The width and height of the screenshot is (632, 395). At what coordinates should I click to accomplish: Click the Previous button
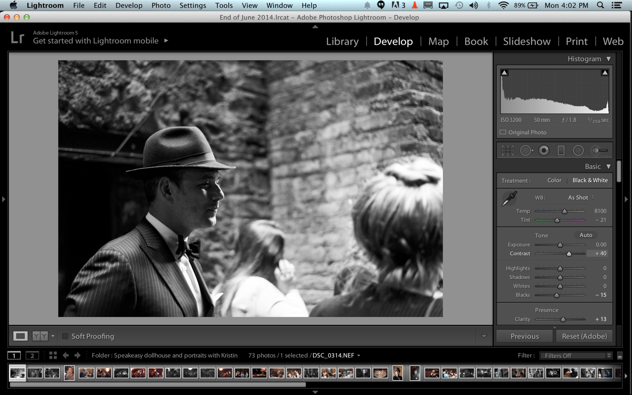(x=525, y=336)
